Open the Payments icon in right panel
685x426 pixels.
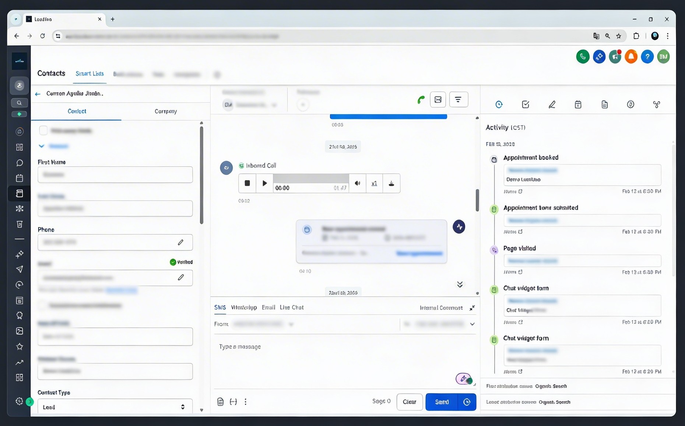click(630, 104)
